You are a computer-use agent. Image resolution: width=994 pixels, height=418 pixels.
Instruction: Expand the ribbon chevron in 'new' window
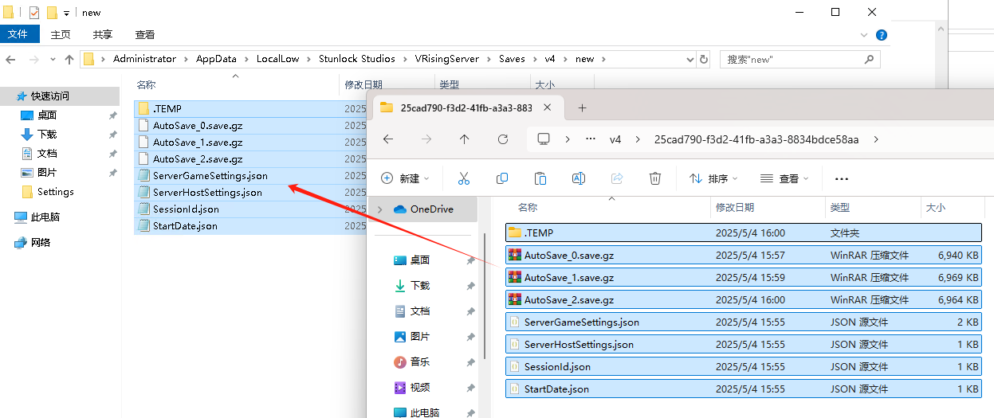[865, 35]
